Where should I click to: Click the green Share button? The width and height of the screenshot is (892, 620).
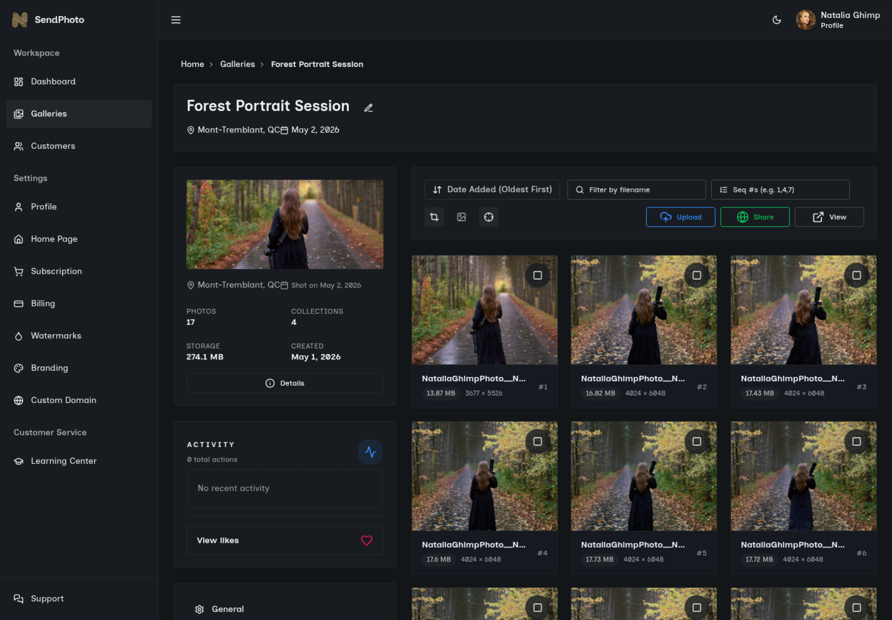click(x=755, y=217)
